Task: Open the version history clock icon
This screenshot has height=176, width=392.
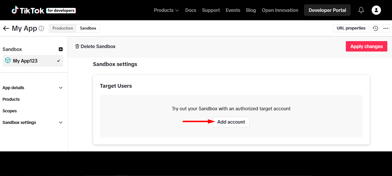Action: coord(375,28)
